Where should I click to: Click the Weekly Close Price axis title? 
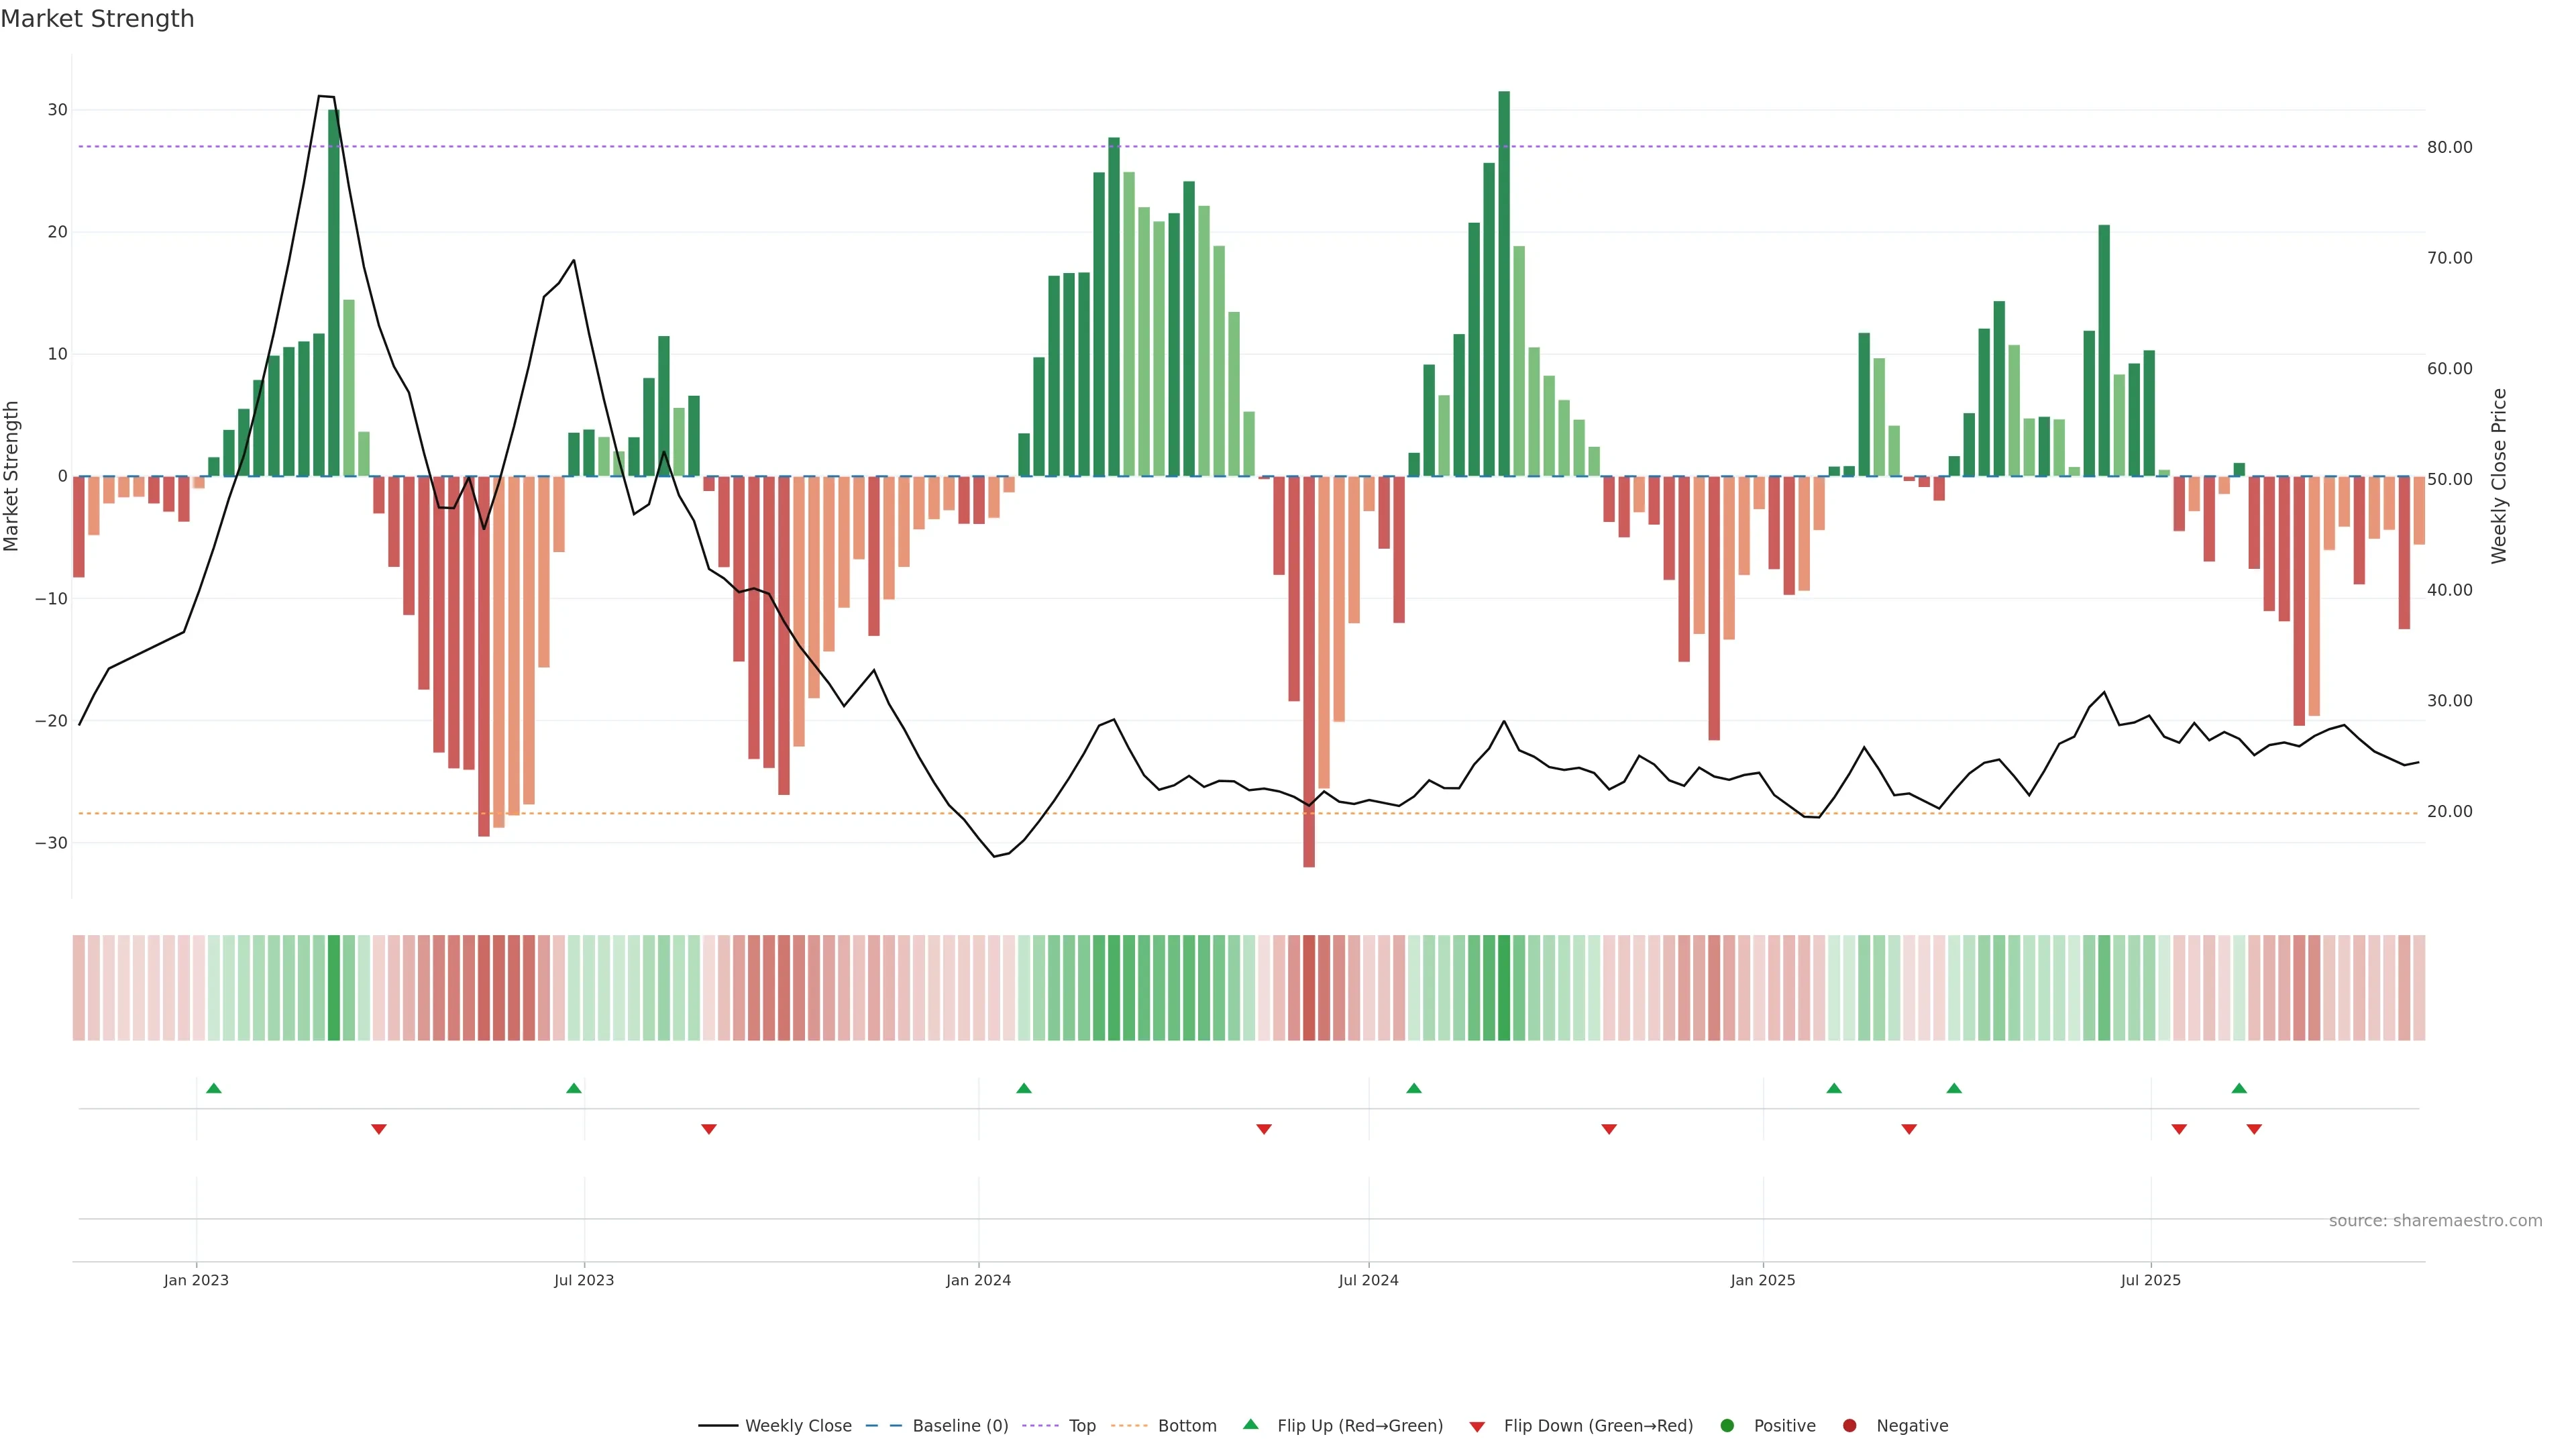[x=2499, y=476]
